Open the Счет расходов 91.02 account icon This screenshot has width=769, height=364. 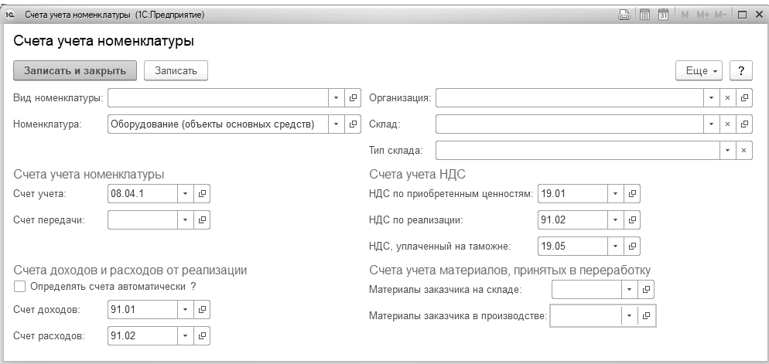click(x=202, y=335)
